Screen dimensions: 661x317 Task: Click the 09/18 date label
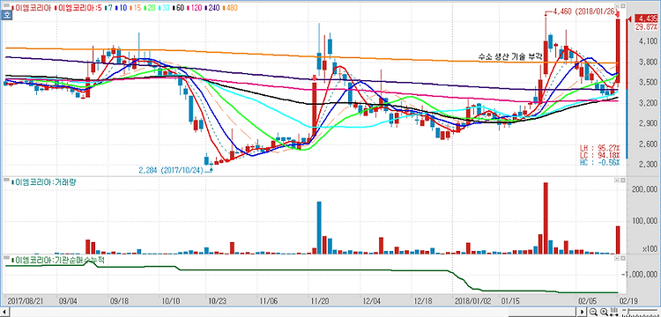(118, 301)
